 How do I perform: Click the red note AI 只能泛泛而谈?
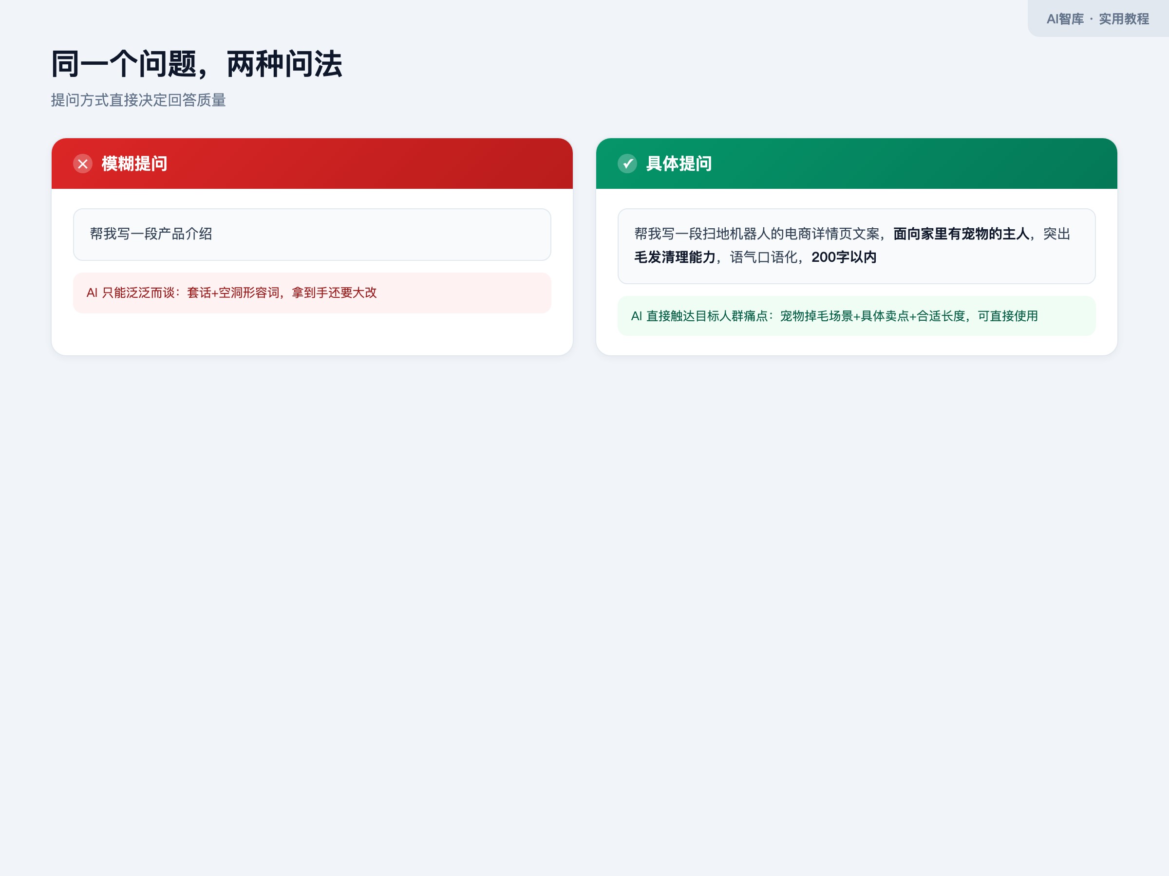(x=312, y=293)
